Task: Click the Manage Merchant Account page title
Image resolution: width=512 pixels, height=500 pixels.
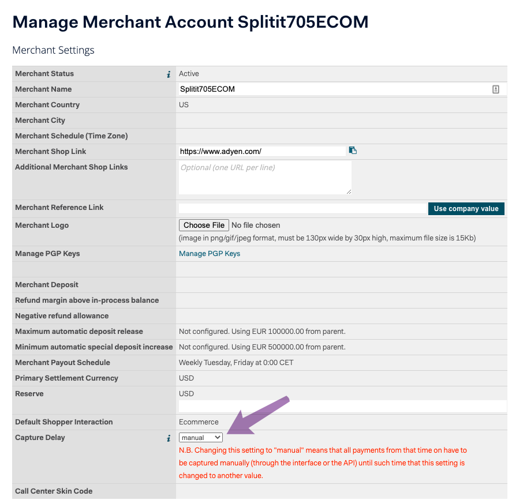Action: click(x=190, y=22)
